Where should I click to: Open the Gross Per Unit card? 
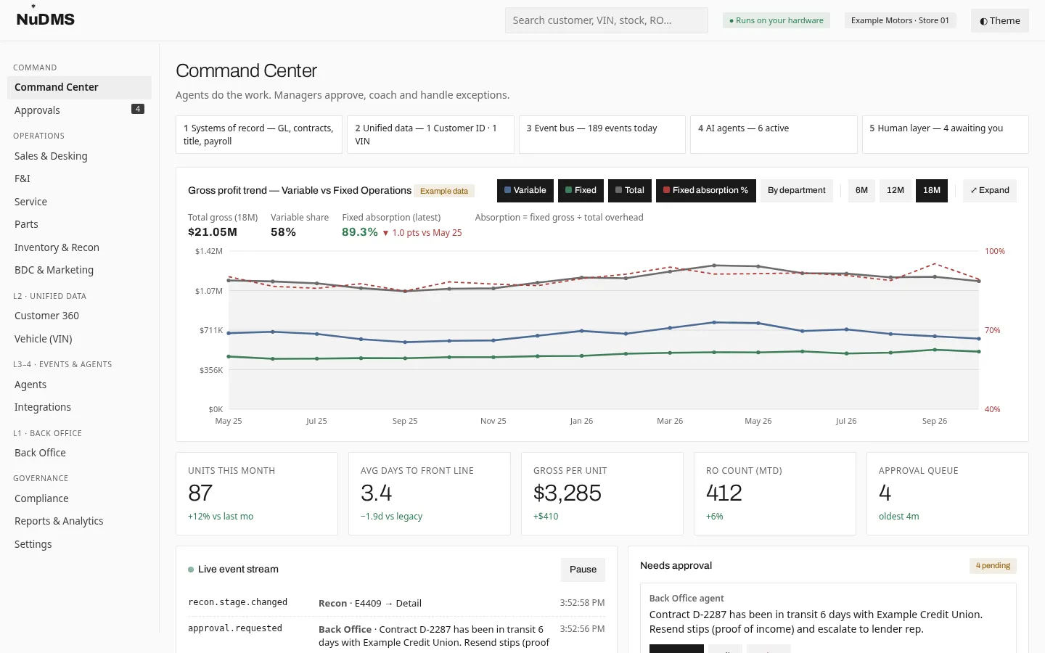click(602, 494)
